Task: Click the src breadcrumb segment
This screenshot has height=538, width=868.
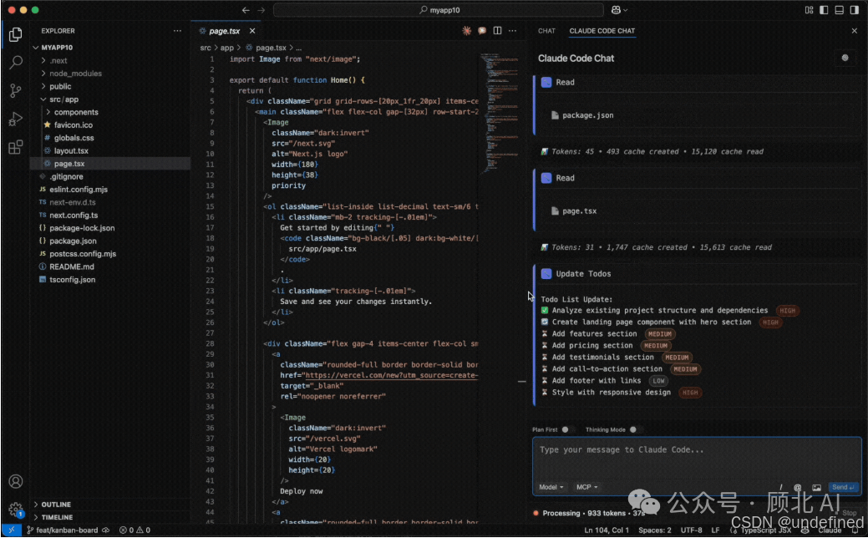Action: pyautogui.click(x=206, y=48)
